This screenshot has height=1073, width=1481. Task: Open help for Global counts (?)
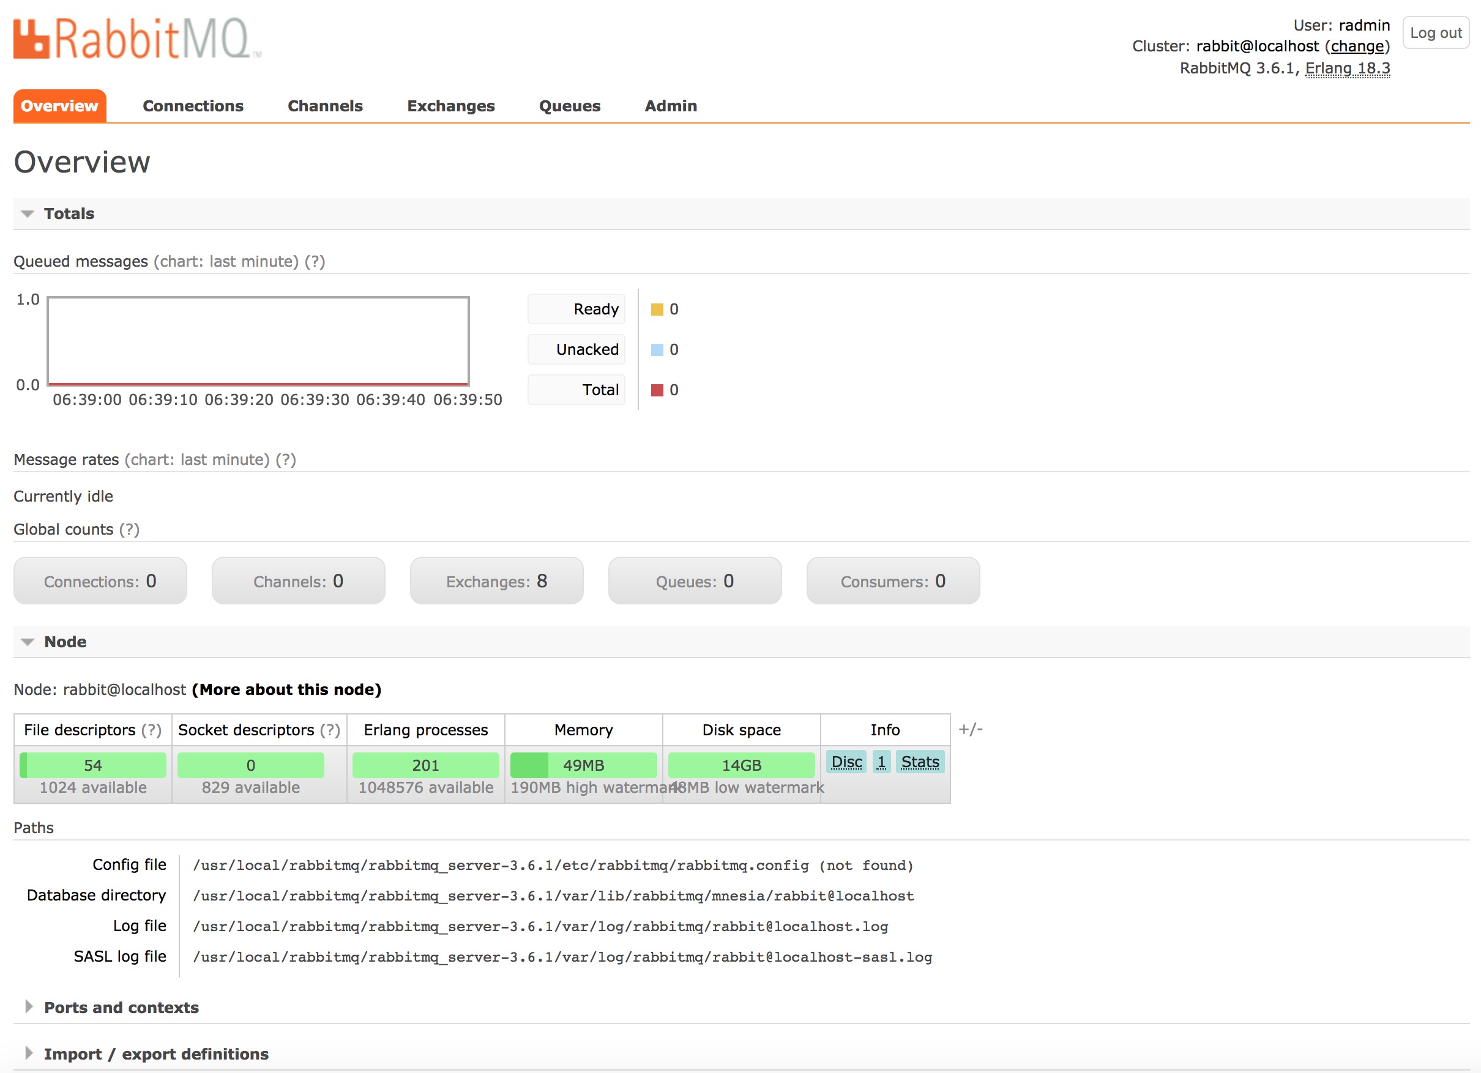[129, 530]
